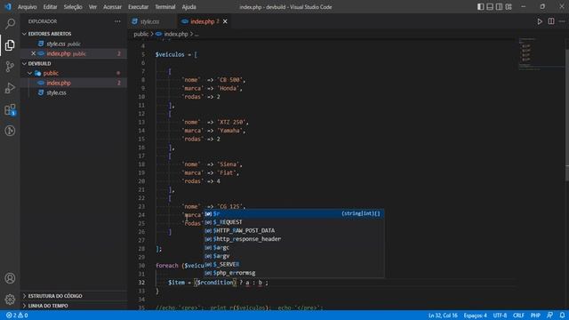Toggle bottom panel layout icon
Image resolution: width=569 pixels, height=320 pixels.
490,6
